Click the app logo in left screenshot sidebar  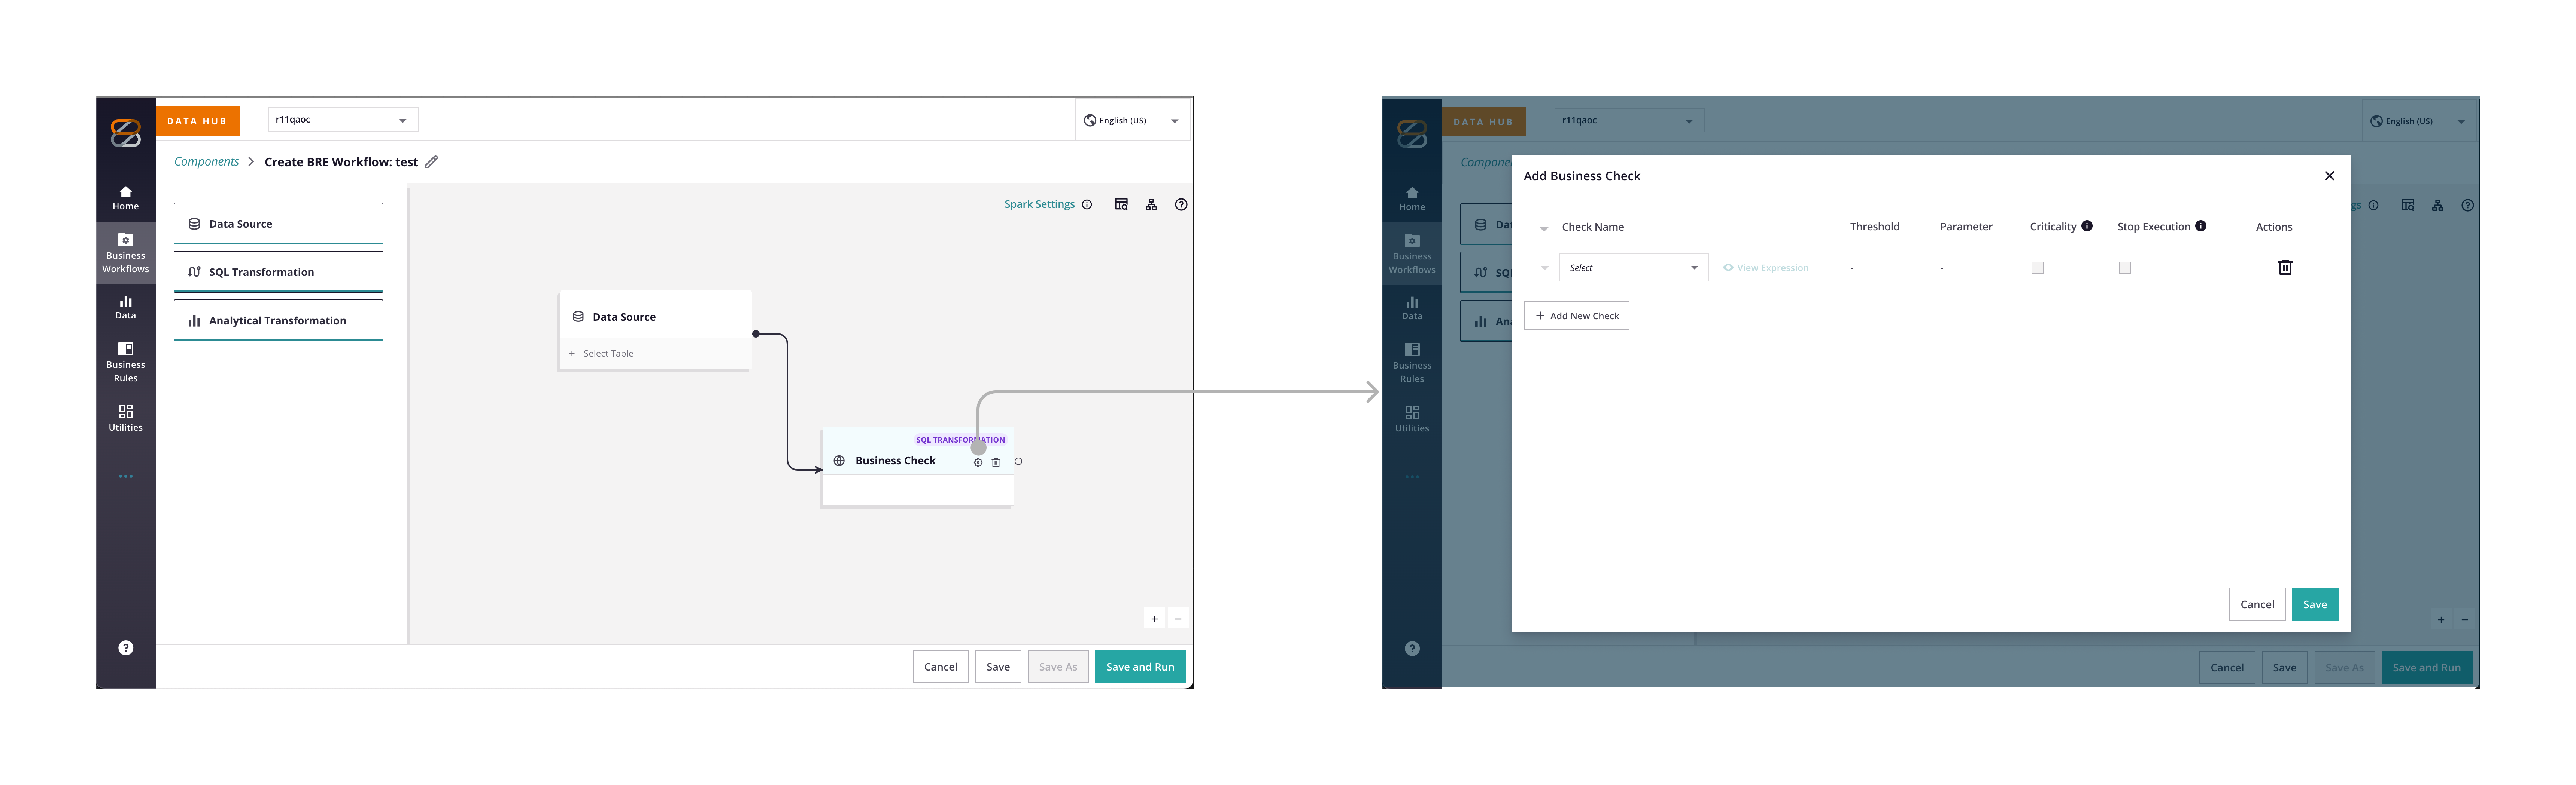coord(125,133)
